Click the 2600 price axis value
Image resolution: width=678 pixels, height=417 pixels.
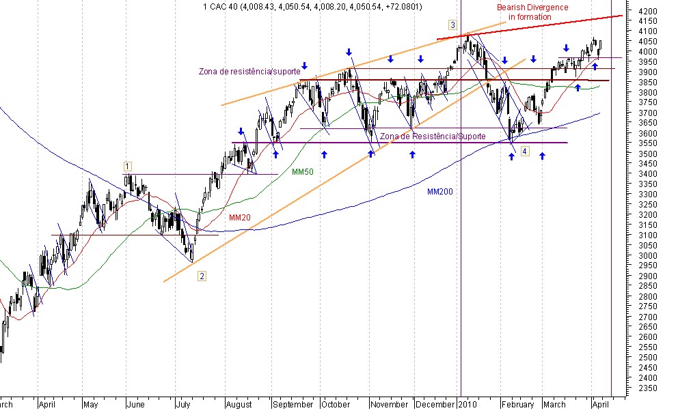coord(647,337)
